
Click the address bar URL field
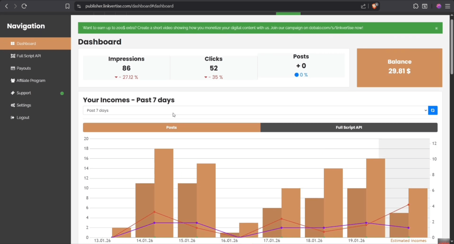pyautogui.click(x=212, y=6)
